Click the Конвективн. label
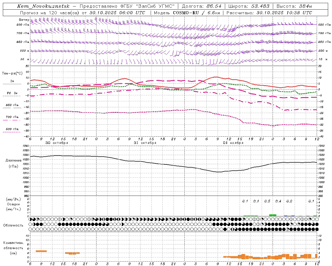This screenshot has height=266, width=332. tap(13, 243)
